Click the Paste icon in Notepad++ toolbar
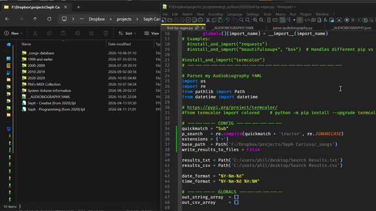Screen dimensions: 376x211 (220, 20)
